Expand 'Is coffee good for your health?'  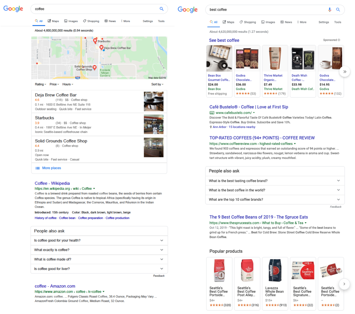(99, 240)
